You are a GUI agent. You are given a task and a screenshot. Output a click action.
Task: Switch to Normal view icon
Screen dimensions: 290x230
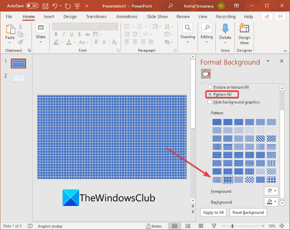pyautogui.click(x=174, y=226)
